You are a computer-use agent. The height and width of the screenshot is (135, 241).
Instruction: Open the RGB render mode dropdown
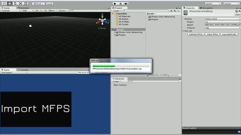coord(28,10)
